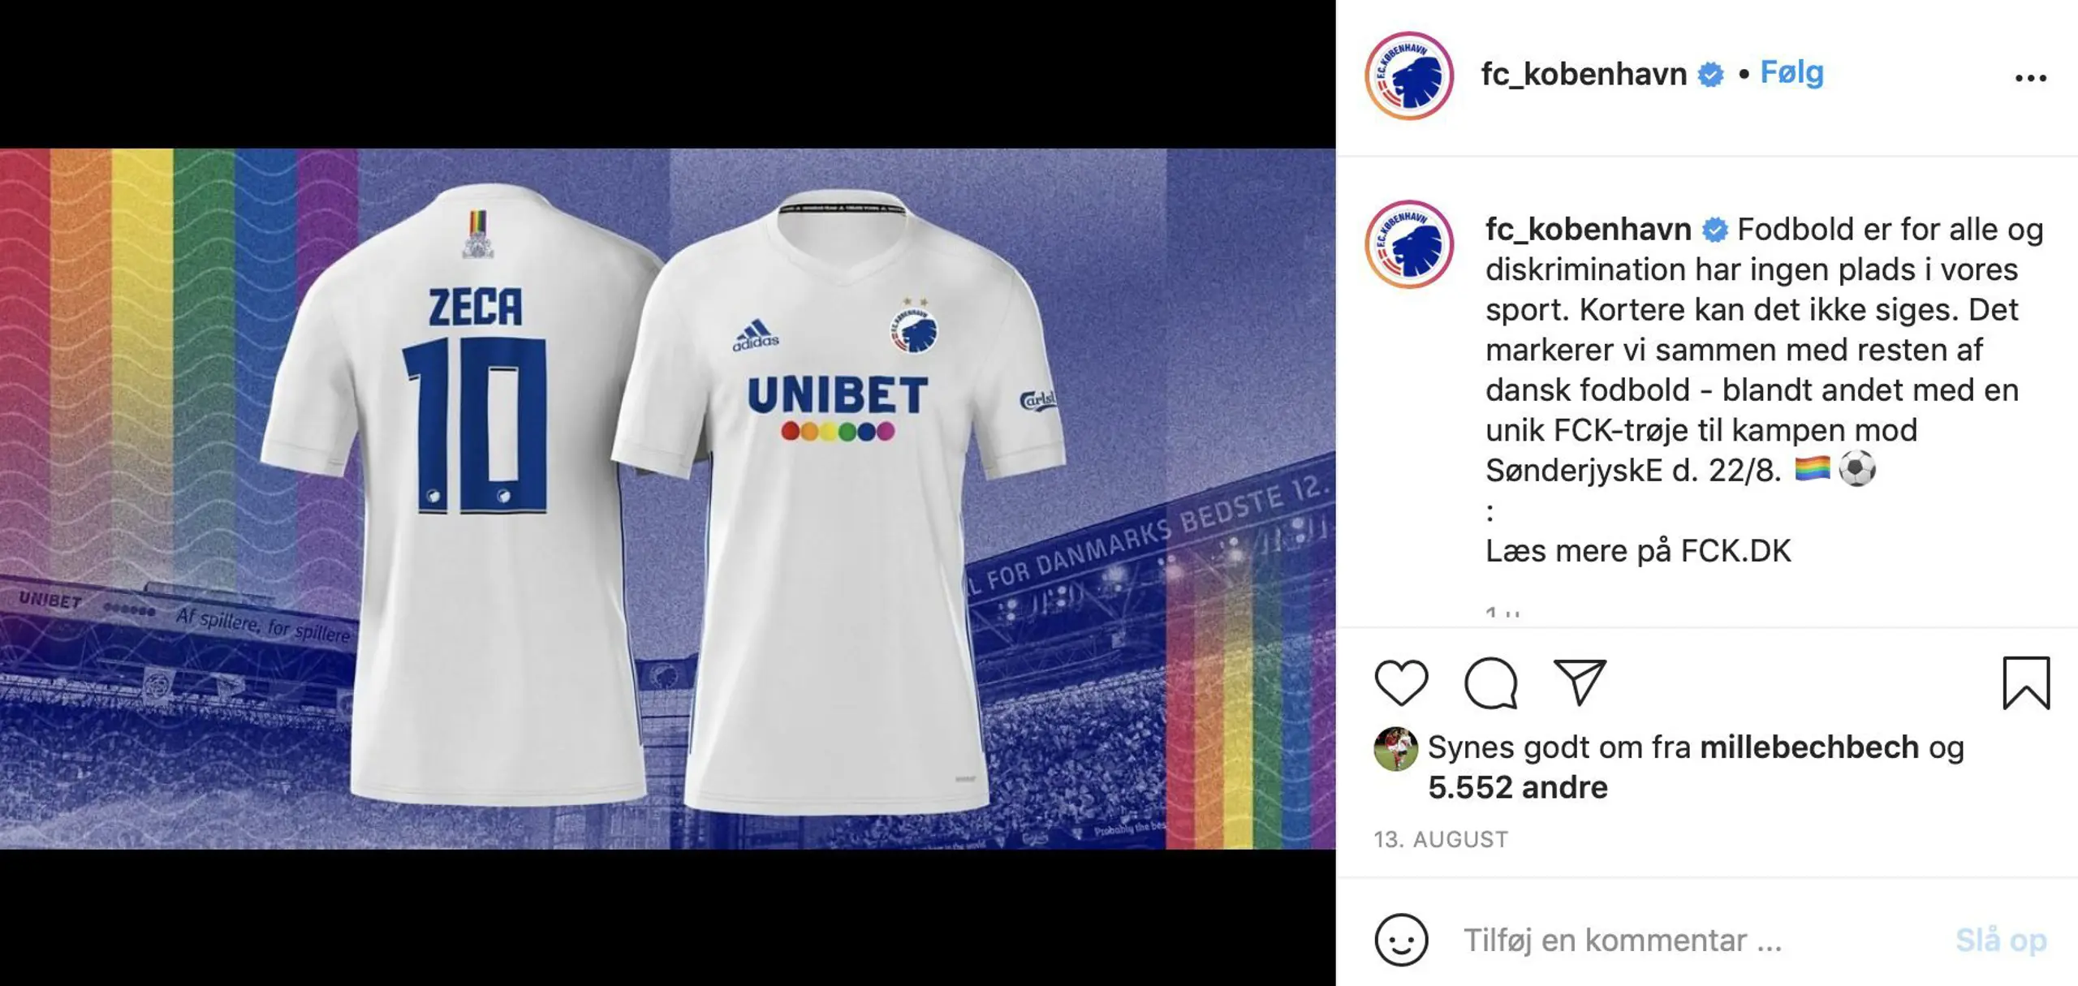Open millebechbech's profile link

tap(1809, 747)
